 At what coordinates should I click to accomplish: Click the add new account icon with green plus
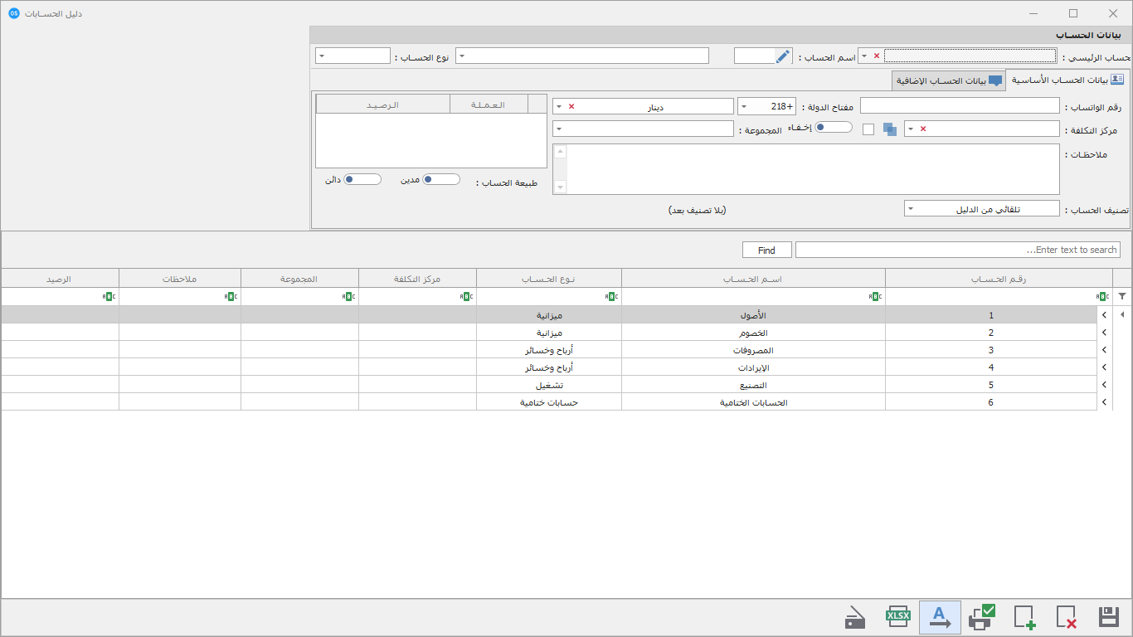click(x=1024, y=617)
